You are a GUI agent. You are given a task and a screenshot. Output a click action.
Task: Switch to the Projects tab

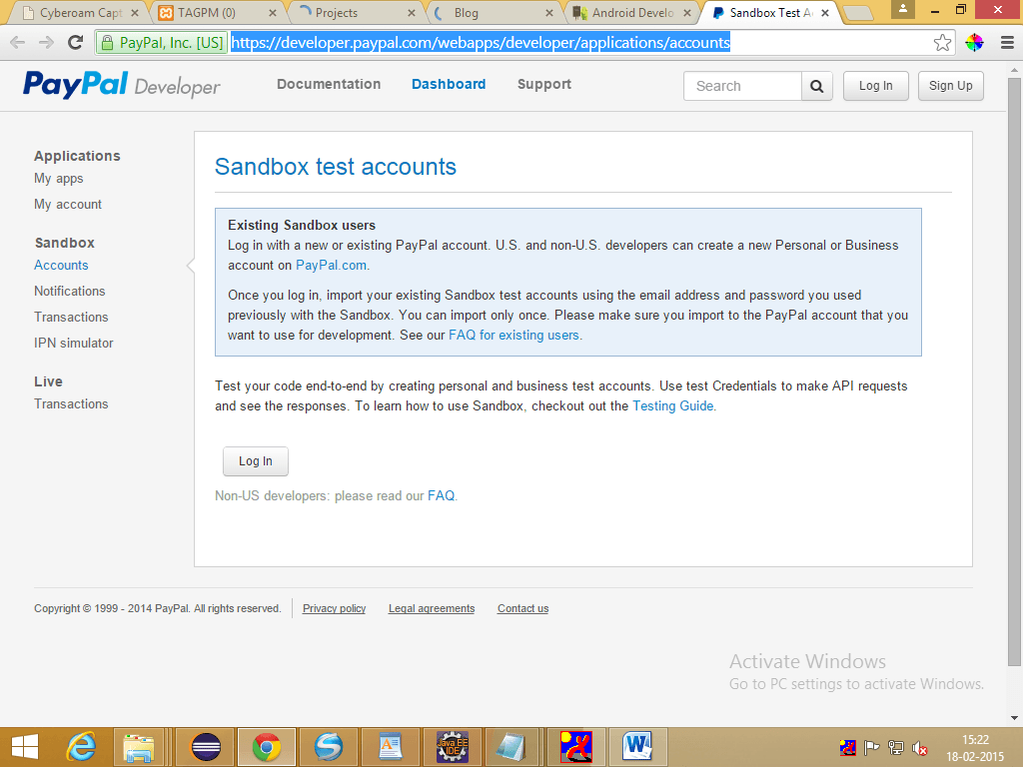(x=357, y=12)
